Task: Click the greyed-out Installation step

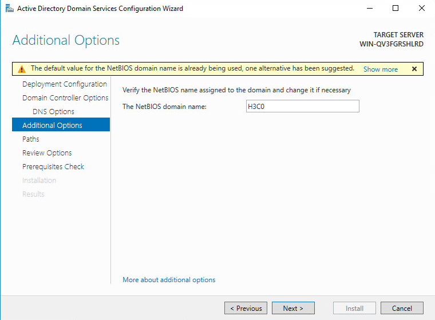Action: (x=39, y=181)
